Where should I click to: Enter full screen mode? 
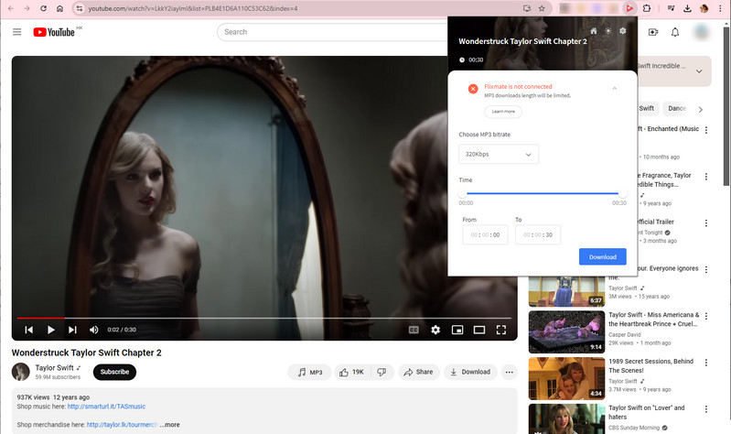501,330
